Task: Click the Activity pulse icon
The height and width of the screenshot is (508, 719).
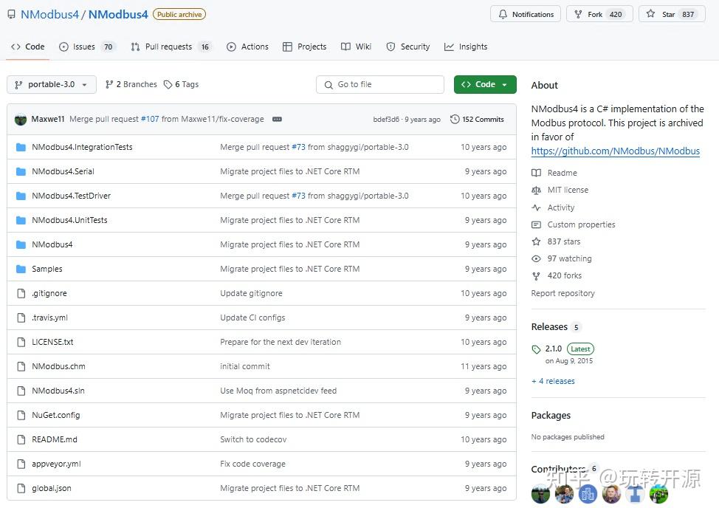Action: tap(536, 207)
